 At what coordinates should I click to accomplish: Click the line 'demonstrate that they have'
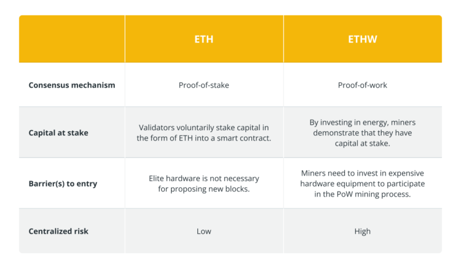[x=362, y=133]
